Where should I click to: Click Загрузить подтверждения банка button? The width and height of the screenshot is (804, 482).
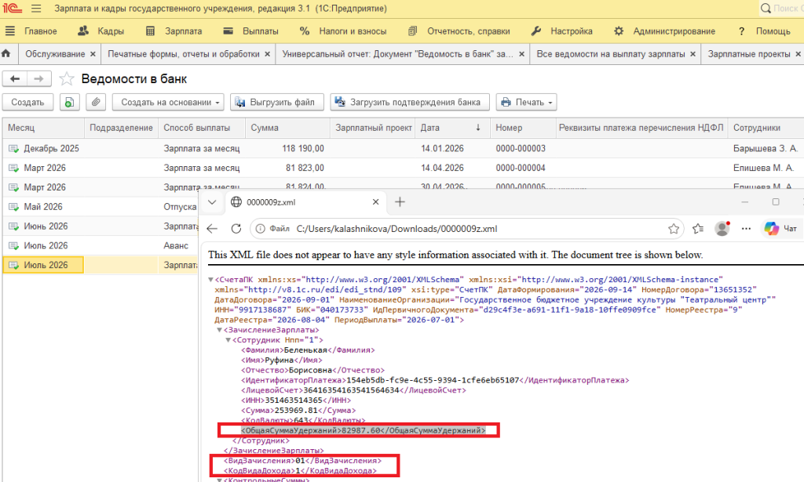[x=410, y=103]
